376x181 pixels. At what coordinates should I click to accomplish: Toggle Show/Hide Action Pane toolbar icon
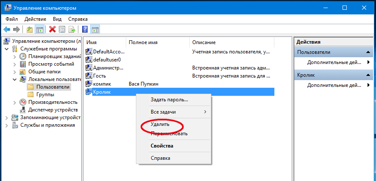(95, 29)
